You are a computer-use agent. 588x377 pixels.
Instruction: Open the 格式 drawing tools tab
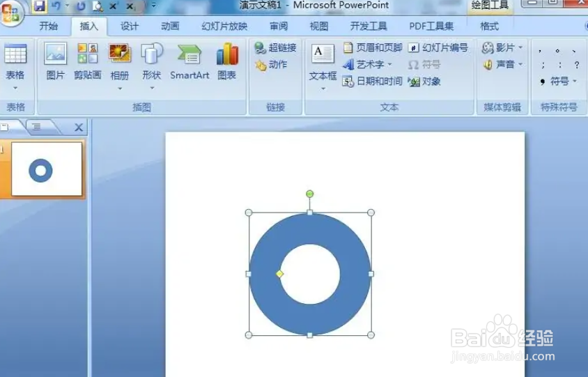[x=489, y=26]
